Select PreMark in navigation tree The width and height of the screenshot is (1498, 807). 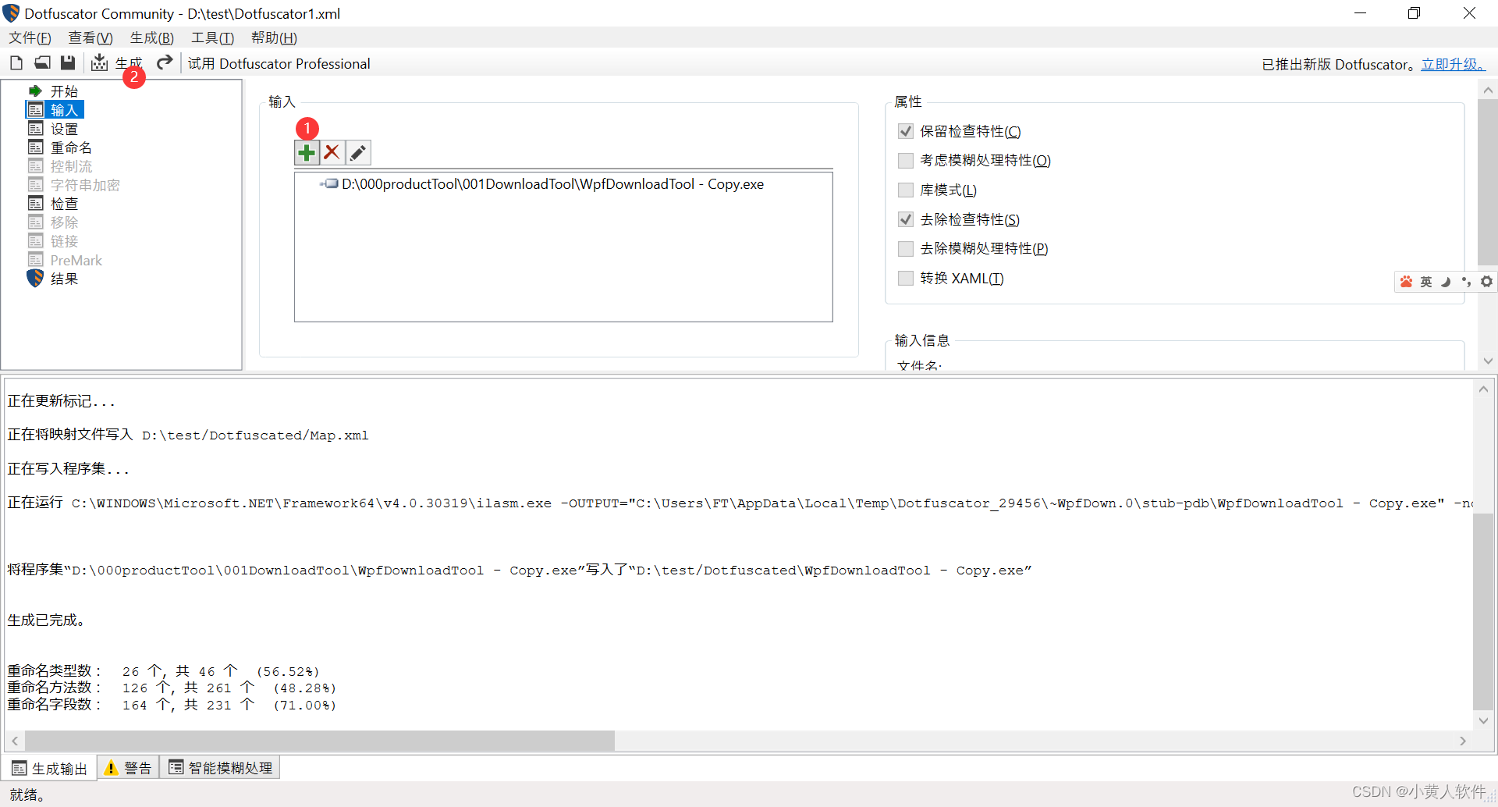click(76, 260)
